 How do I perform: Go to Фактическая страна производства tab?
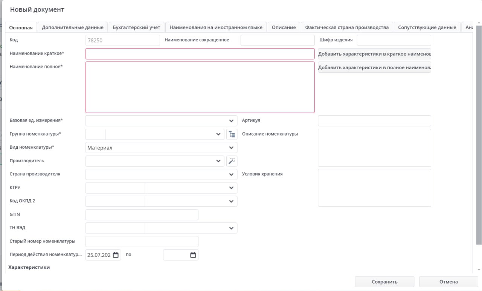point(347,27)
